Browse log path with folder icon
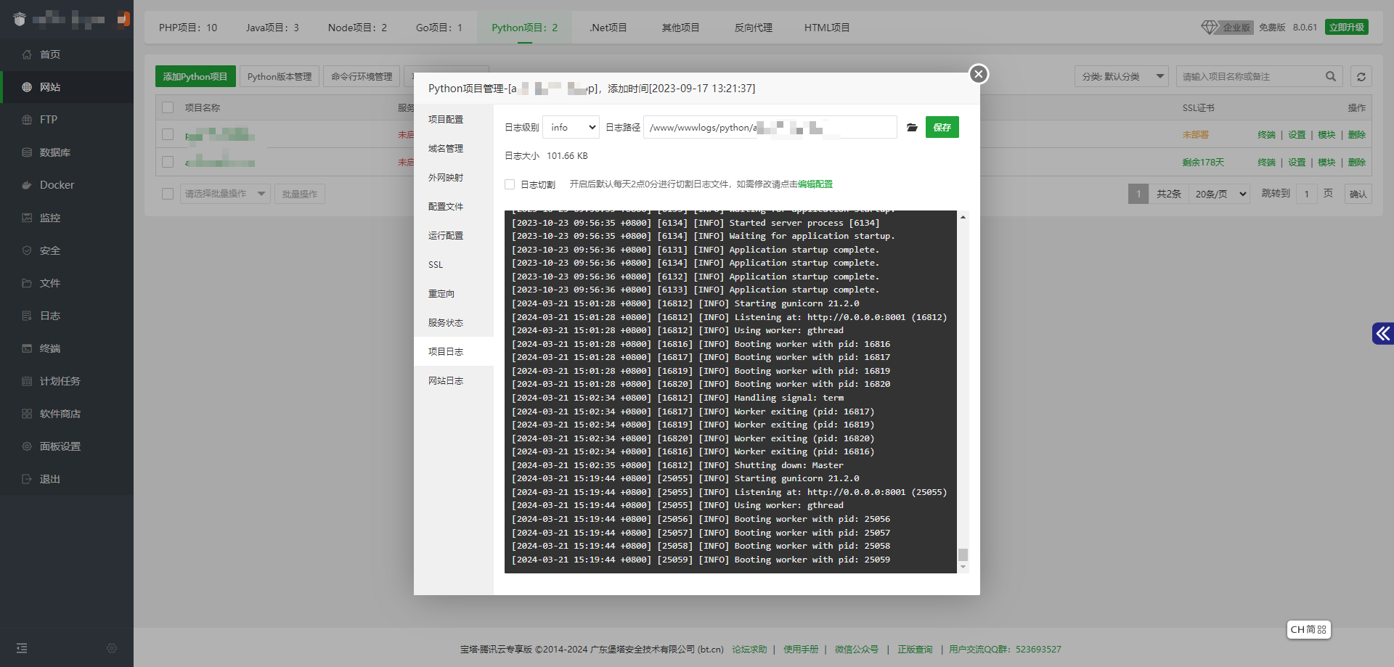The width and height of the screenshot is (1394, 667). click(912, 128)
